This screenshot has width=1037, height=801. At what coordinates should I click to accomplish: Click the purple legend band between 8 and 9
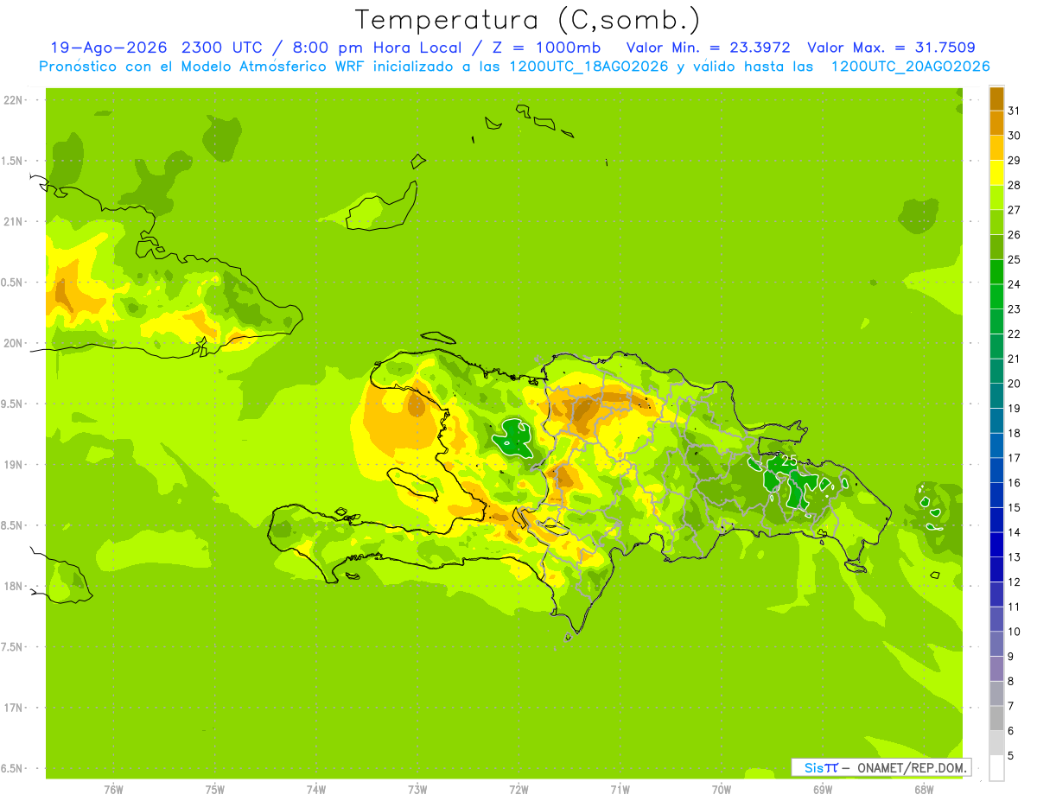(x=996, y=668)
